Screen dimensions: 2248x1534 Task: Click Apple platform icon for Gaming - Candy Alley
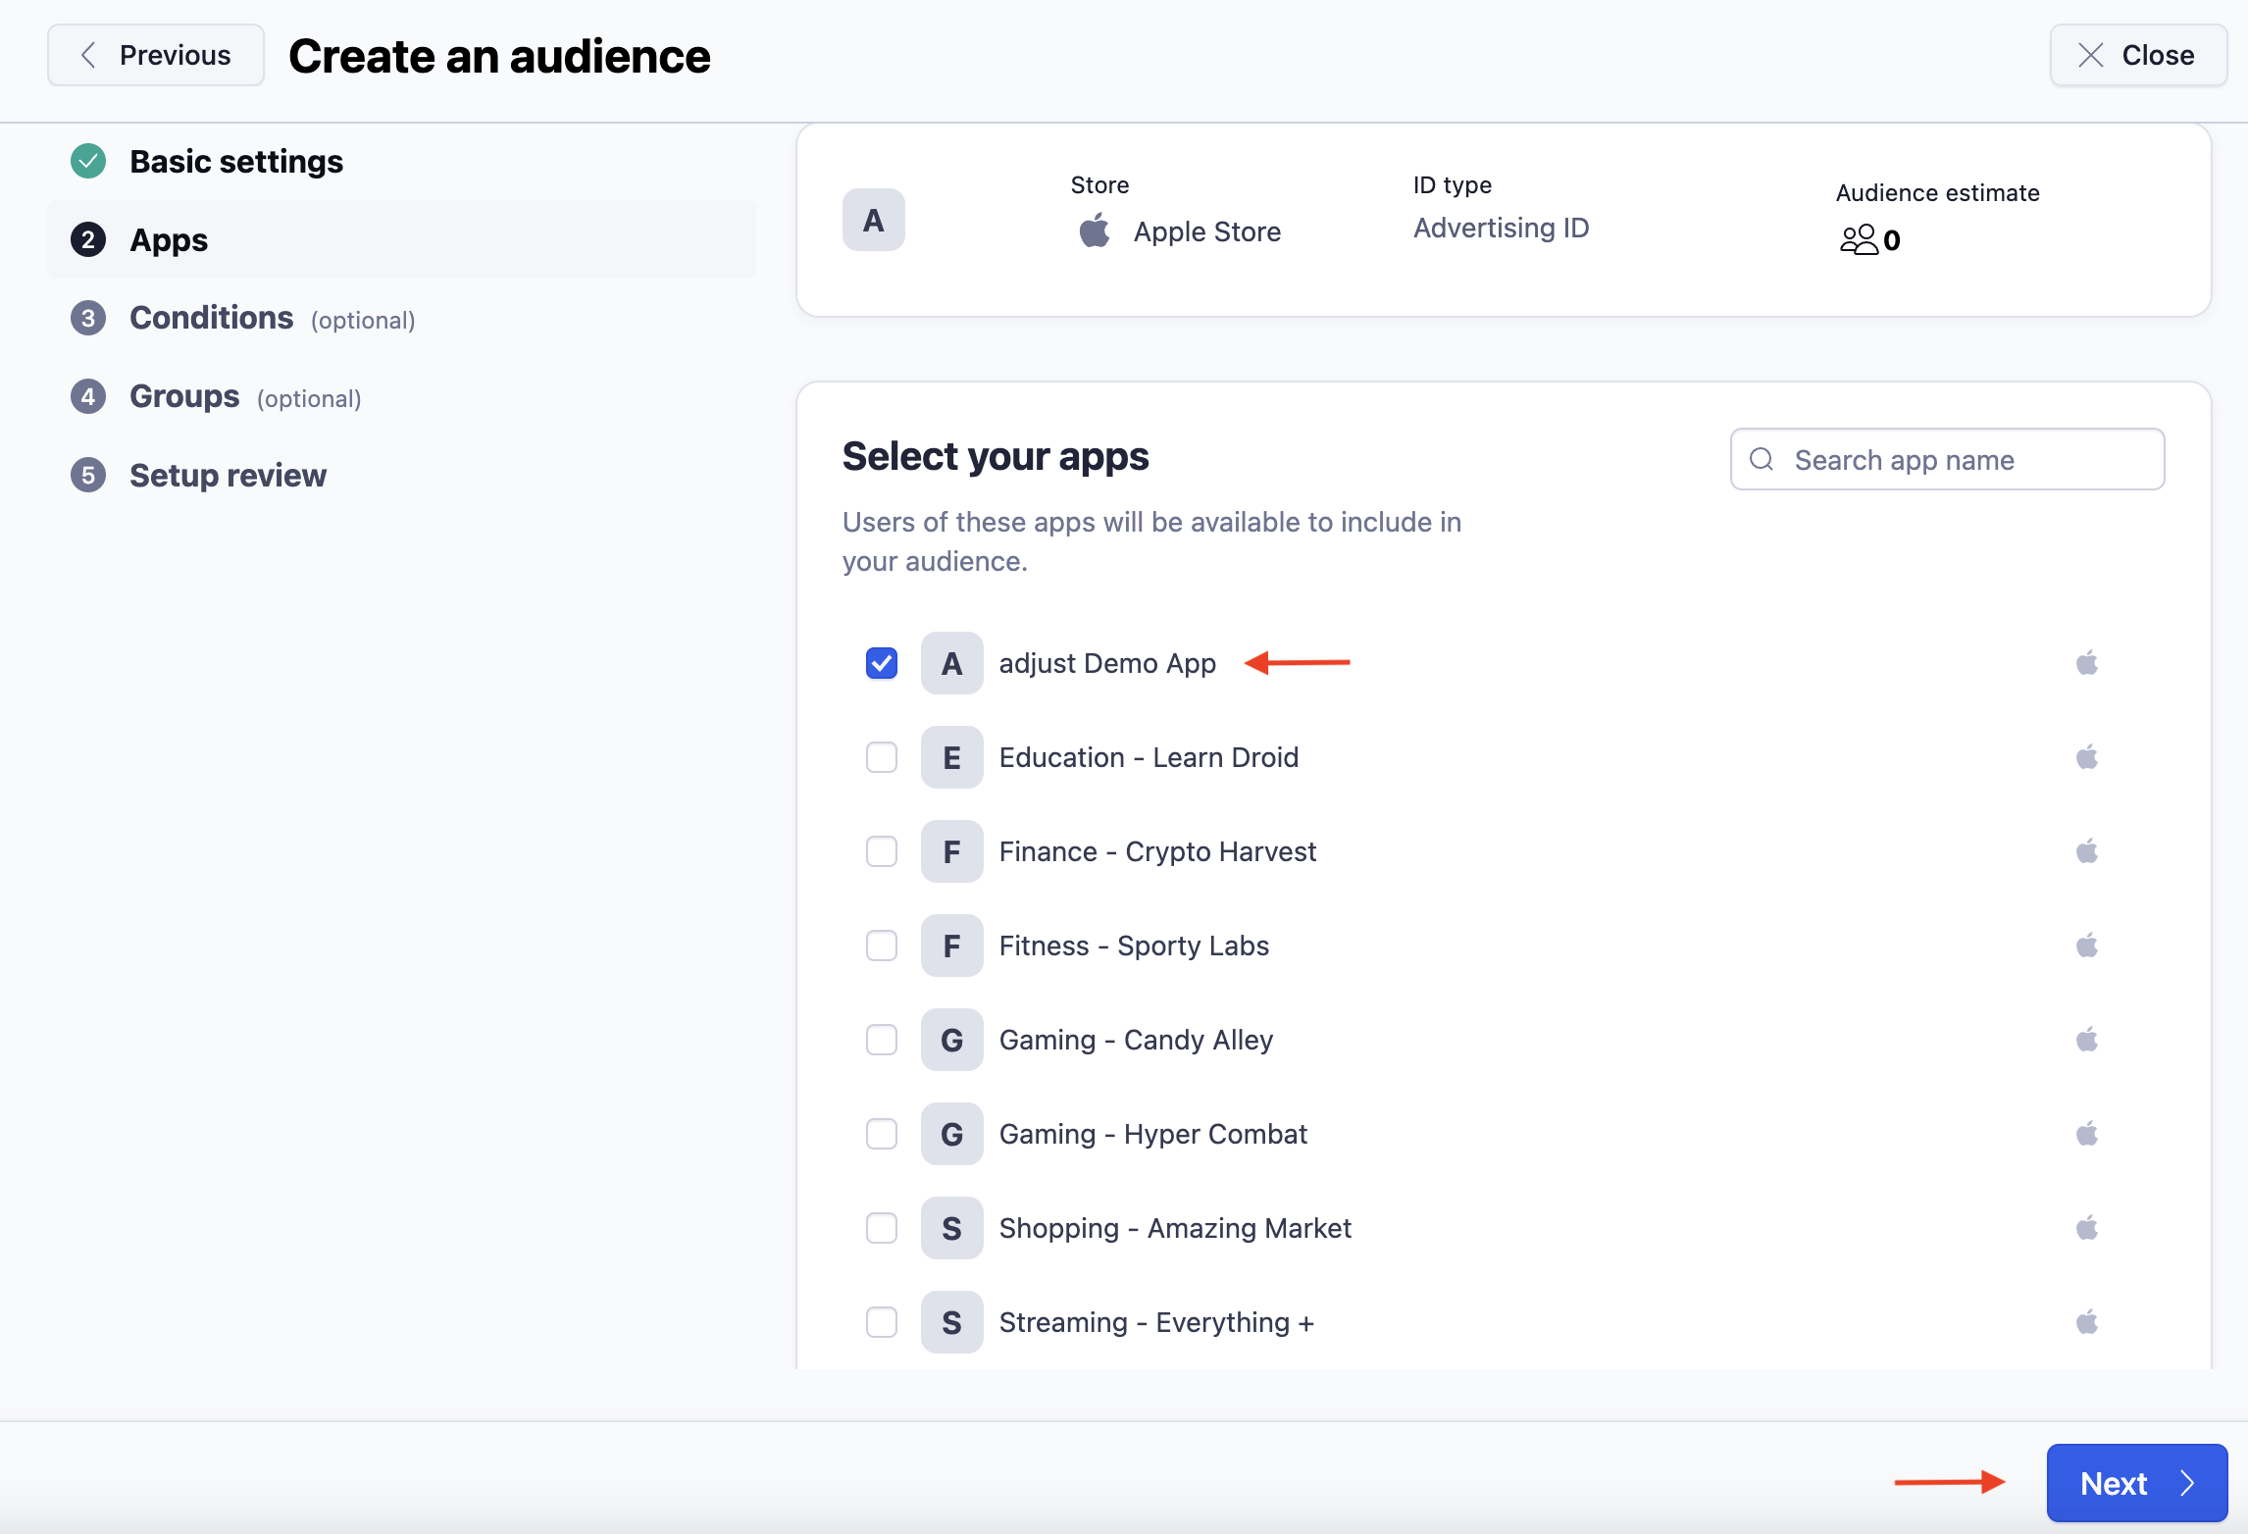pos(2087,1040)
